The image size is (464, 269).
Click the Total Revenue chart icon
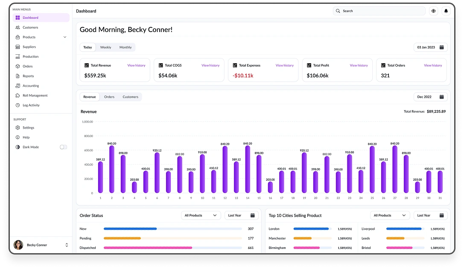(87, 65)
